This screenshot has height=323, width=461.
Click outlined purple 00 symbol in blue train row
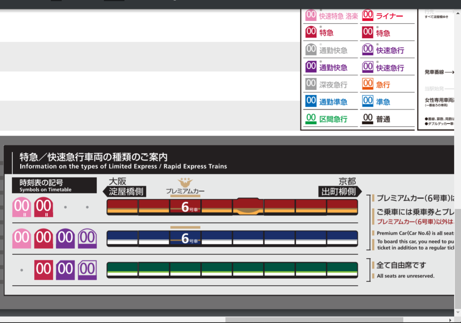(x=87, y=238)
